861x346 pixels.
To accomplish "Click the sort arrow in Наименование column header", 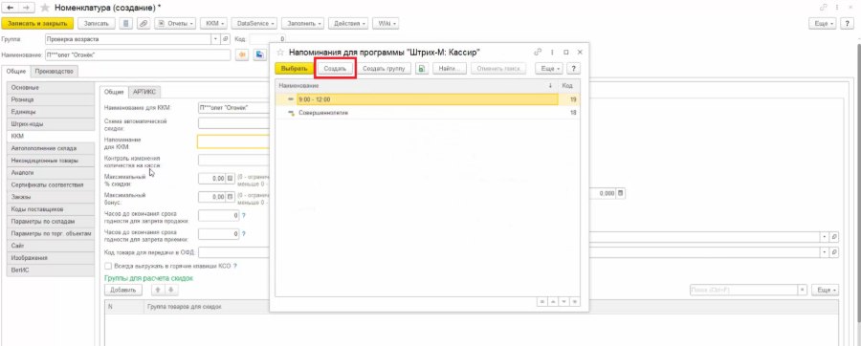I will click(x=550, y=86).
